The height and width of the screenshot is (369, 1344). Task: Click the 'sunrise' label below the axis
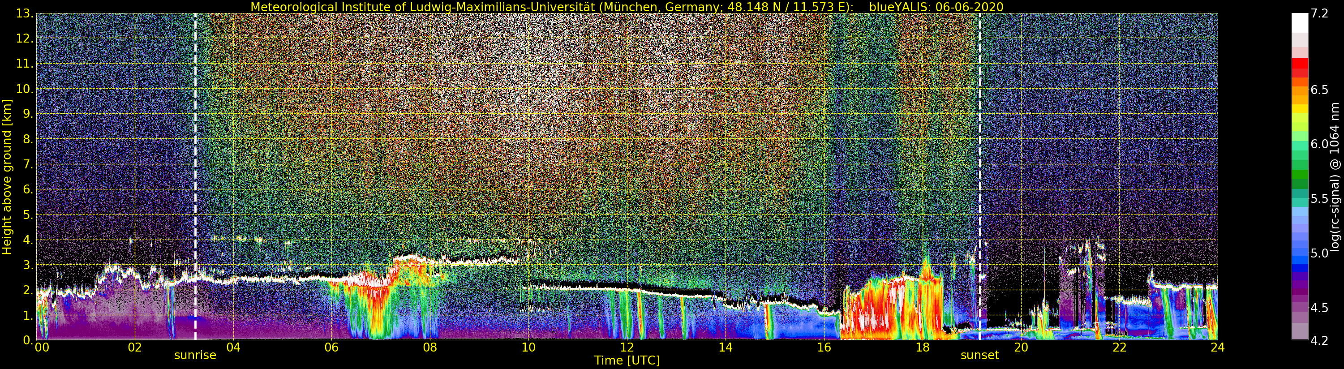[195, 356]
